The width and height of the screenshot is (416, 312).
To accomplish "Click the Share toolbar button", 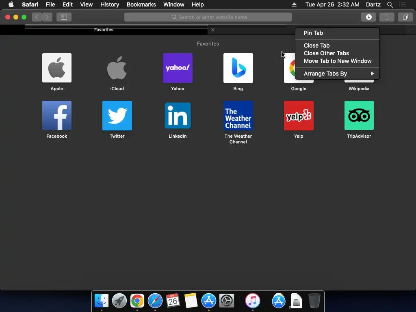I will [x=387, y=17].
